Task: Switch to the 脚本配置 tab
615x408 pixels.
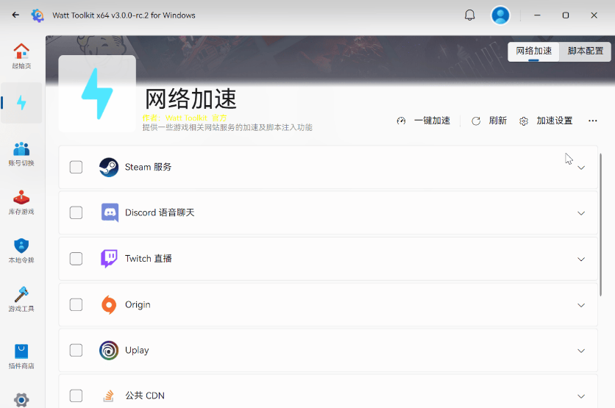Action: (x=585, y=51)
